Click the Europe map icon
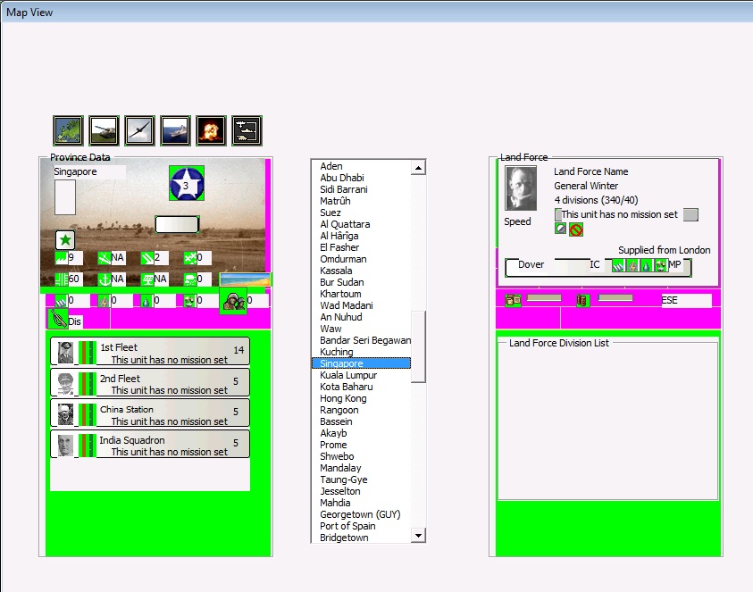This screenshot has width=753, height=592. [68, 130]
